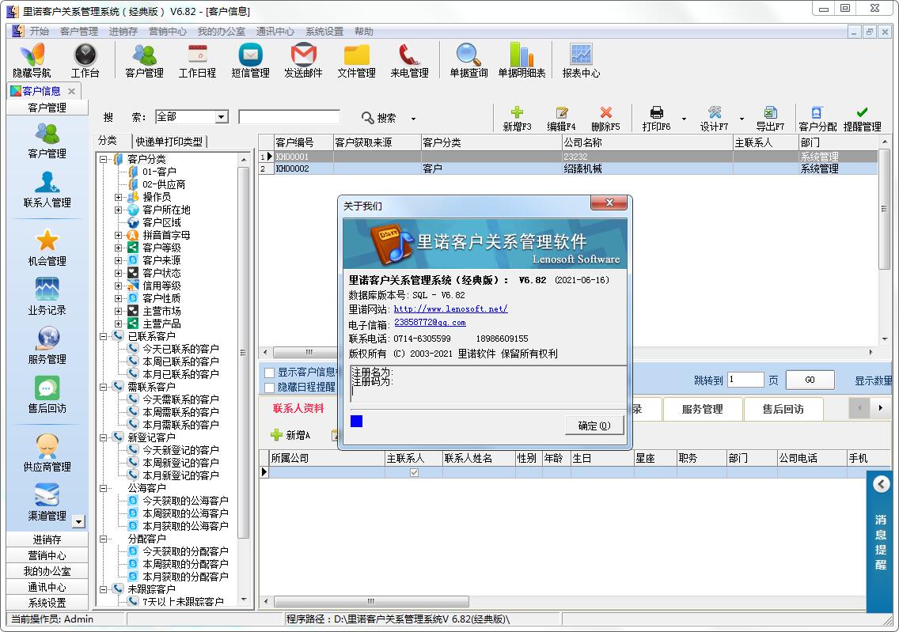Open 来电管理 phone icon
The width and height of the screenshot is (899, 632).
(409, 59)
